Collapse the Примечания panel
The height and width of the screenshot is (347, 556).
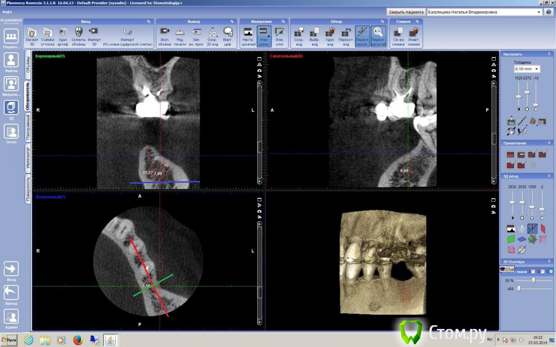coord(550,143)
